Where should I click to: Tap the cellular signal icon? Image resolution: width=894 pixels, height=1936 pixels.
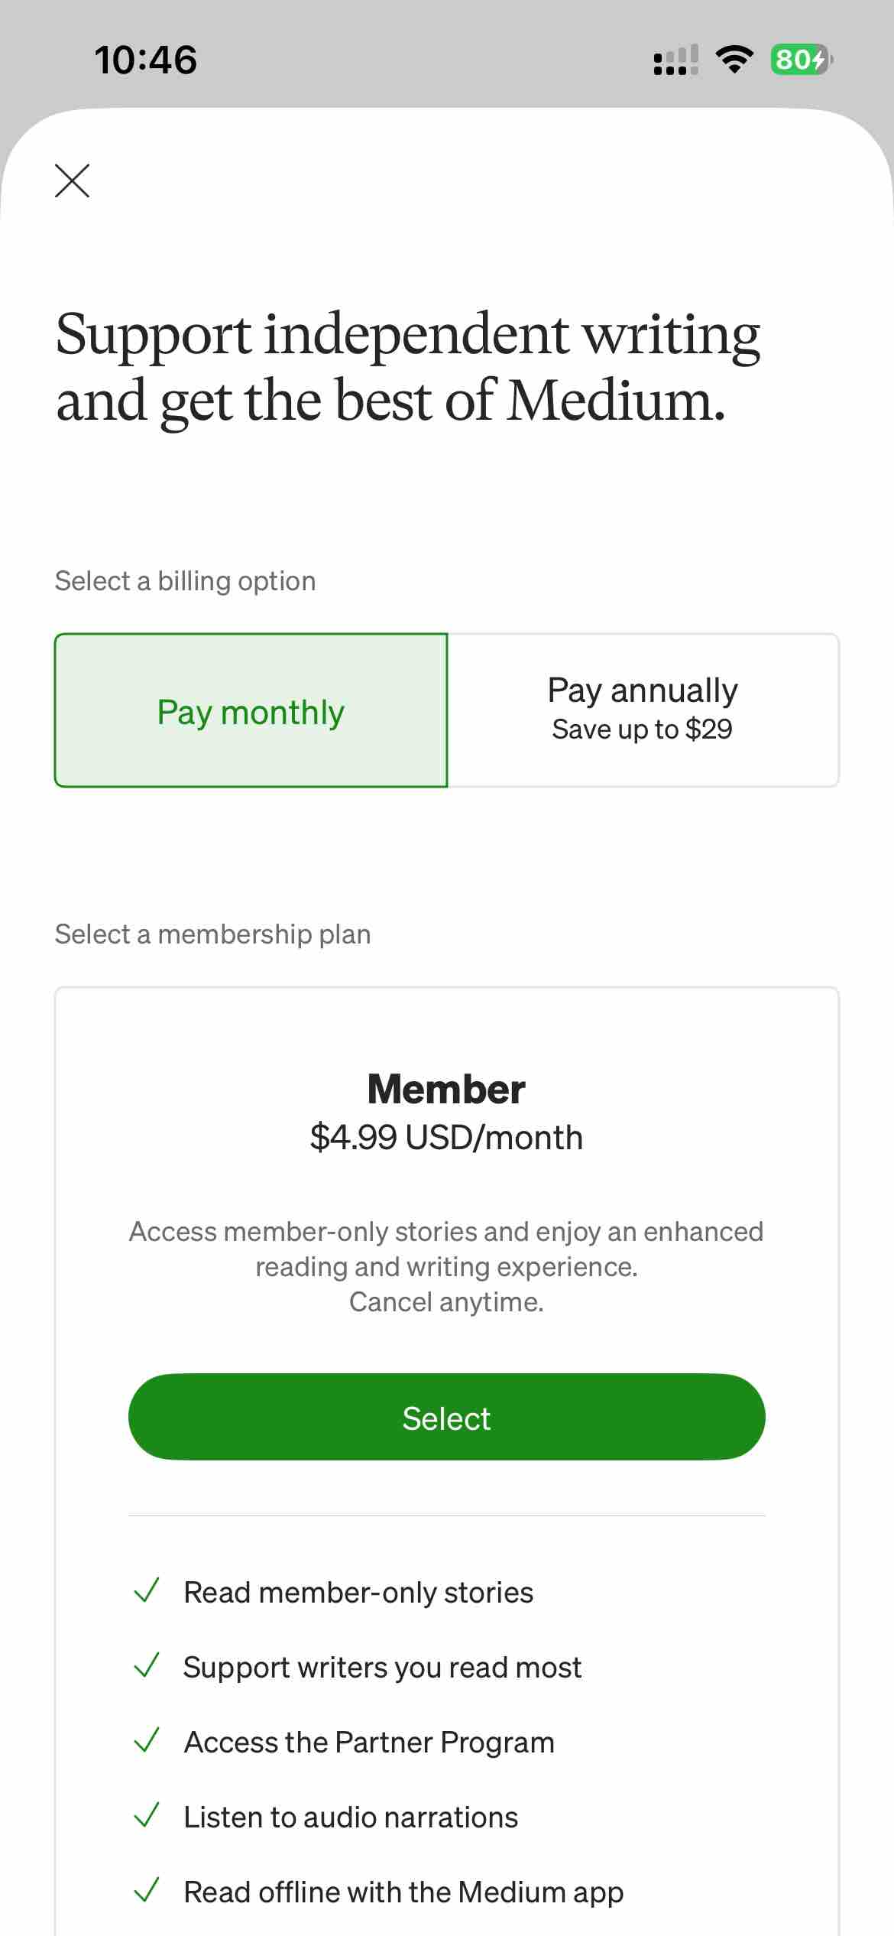click(x=675, y=60)
